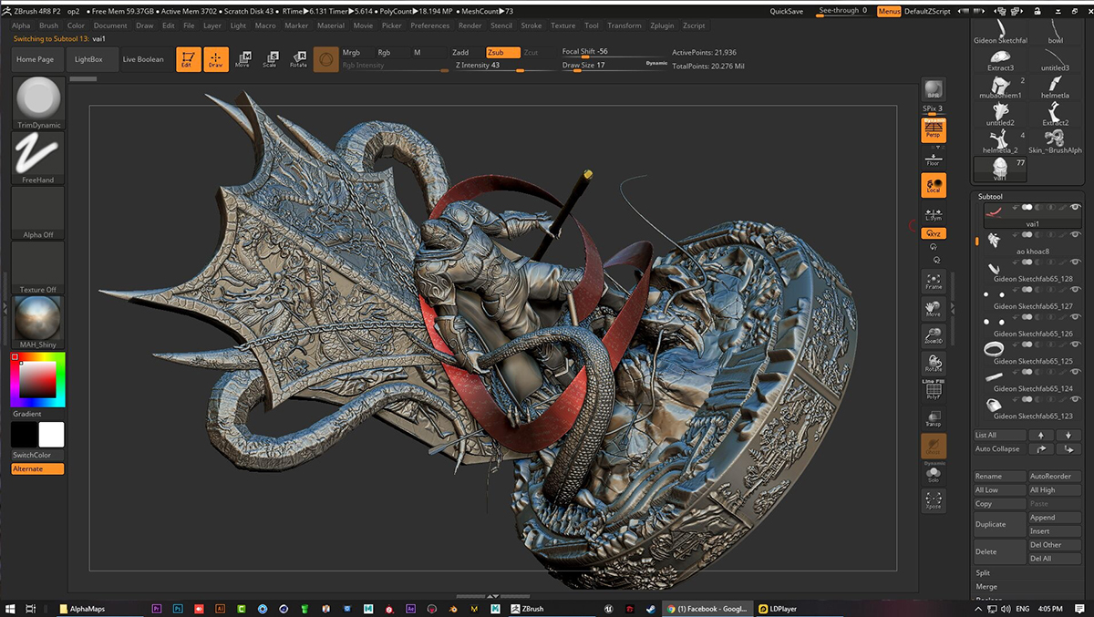Click the Scale transform icon
The image size is (1094, 617).
pos(270,59)
